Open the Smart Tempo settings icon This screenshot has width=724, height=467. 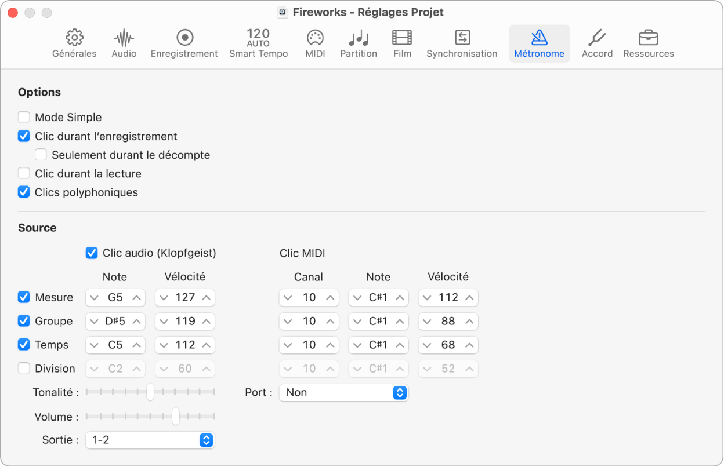coord(258,38)
